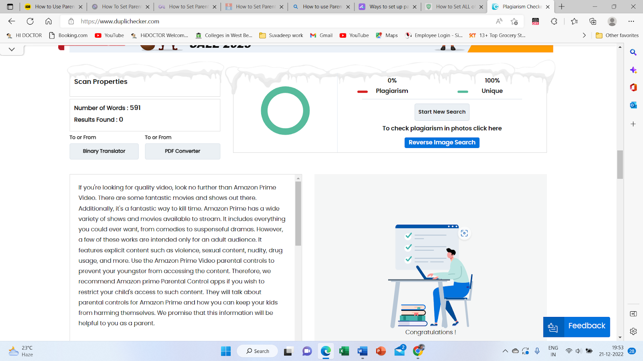Open the microphone icon in system tray

[x=537, y=351]
